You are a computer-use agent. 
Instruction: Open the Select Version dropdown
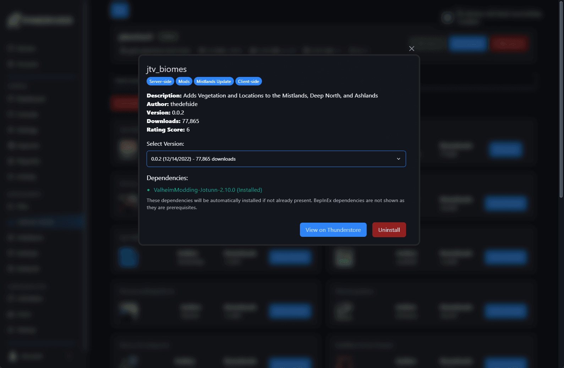pyautogui.click(x=276, y=159)
